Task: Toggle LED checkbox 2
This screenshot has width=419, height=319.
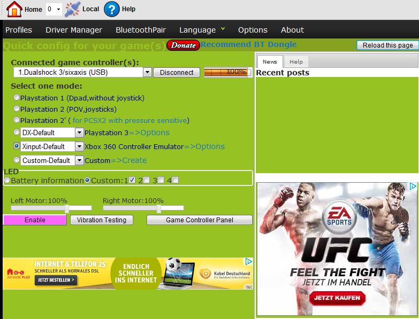Action: (x=147, y=180)
